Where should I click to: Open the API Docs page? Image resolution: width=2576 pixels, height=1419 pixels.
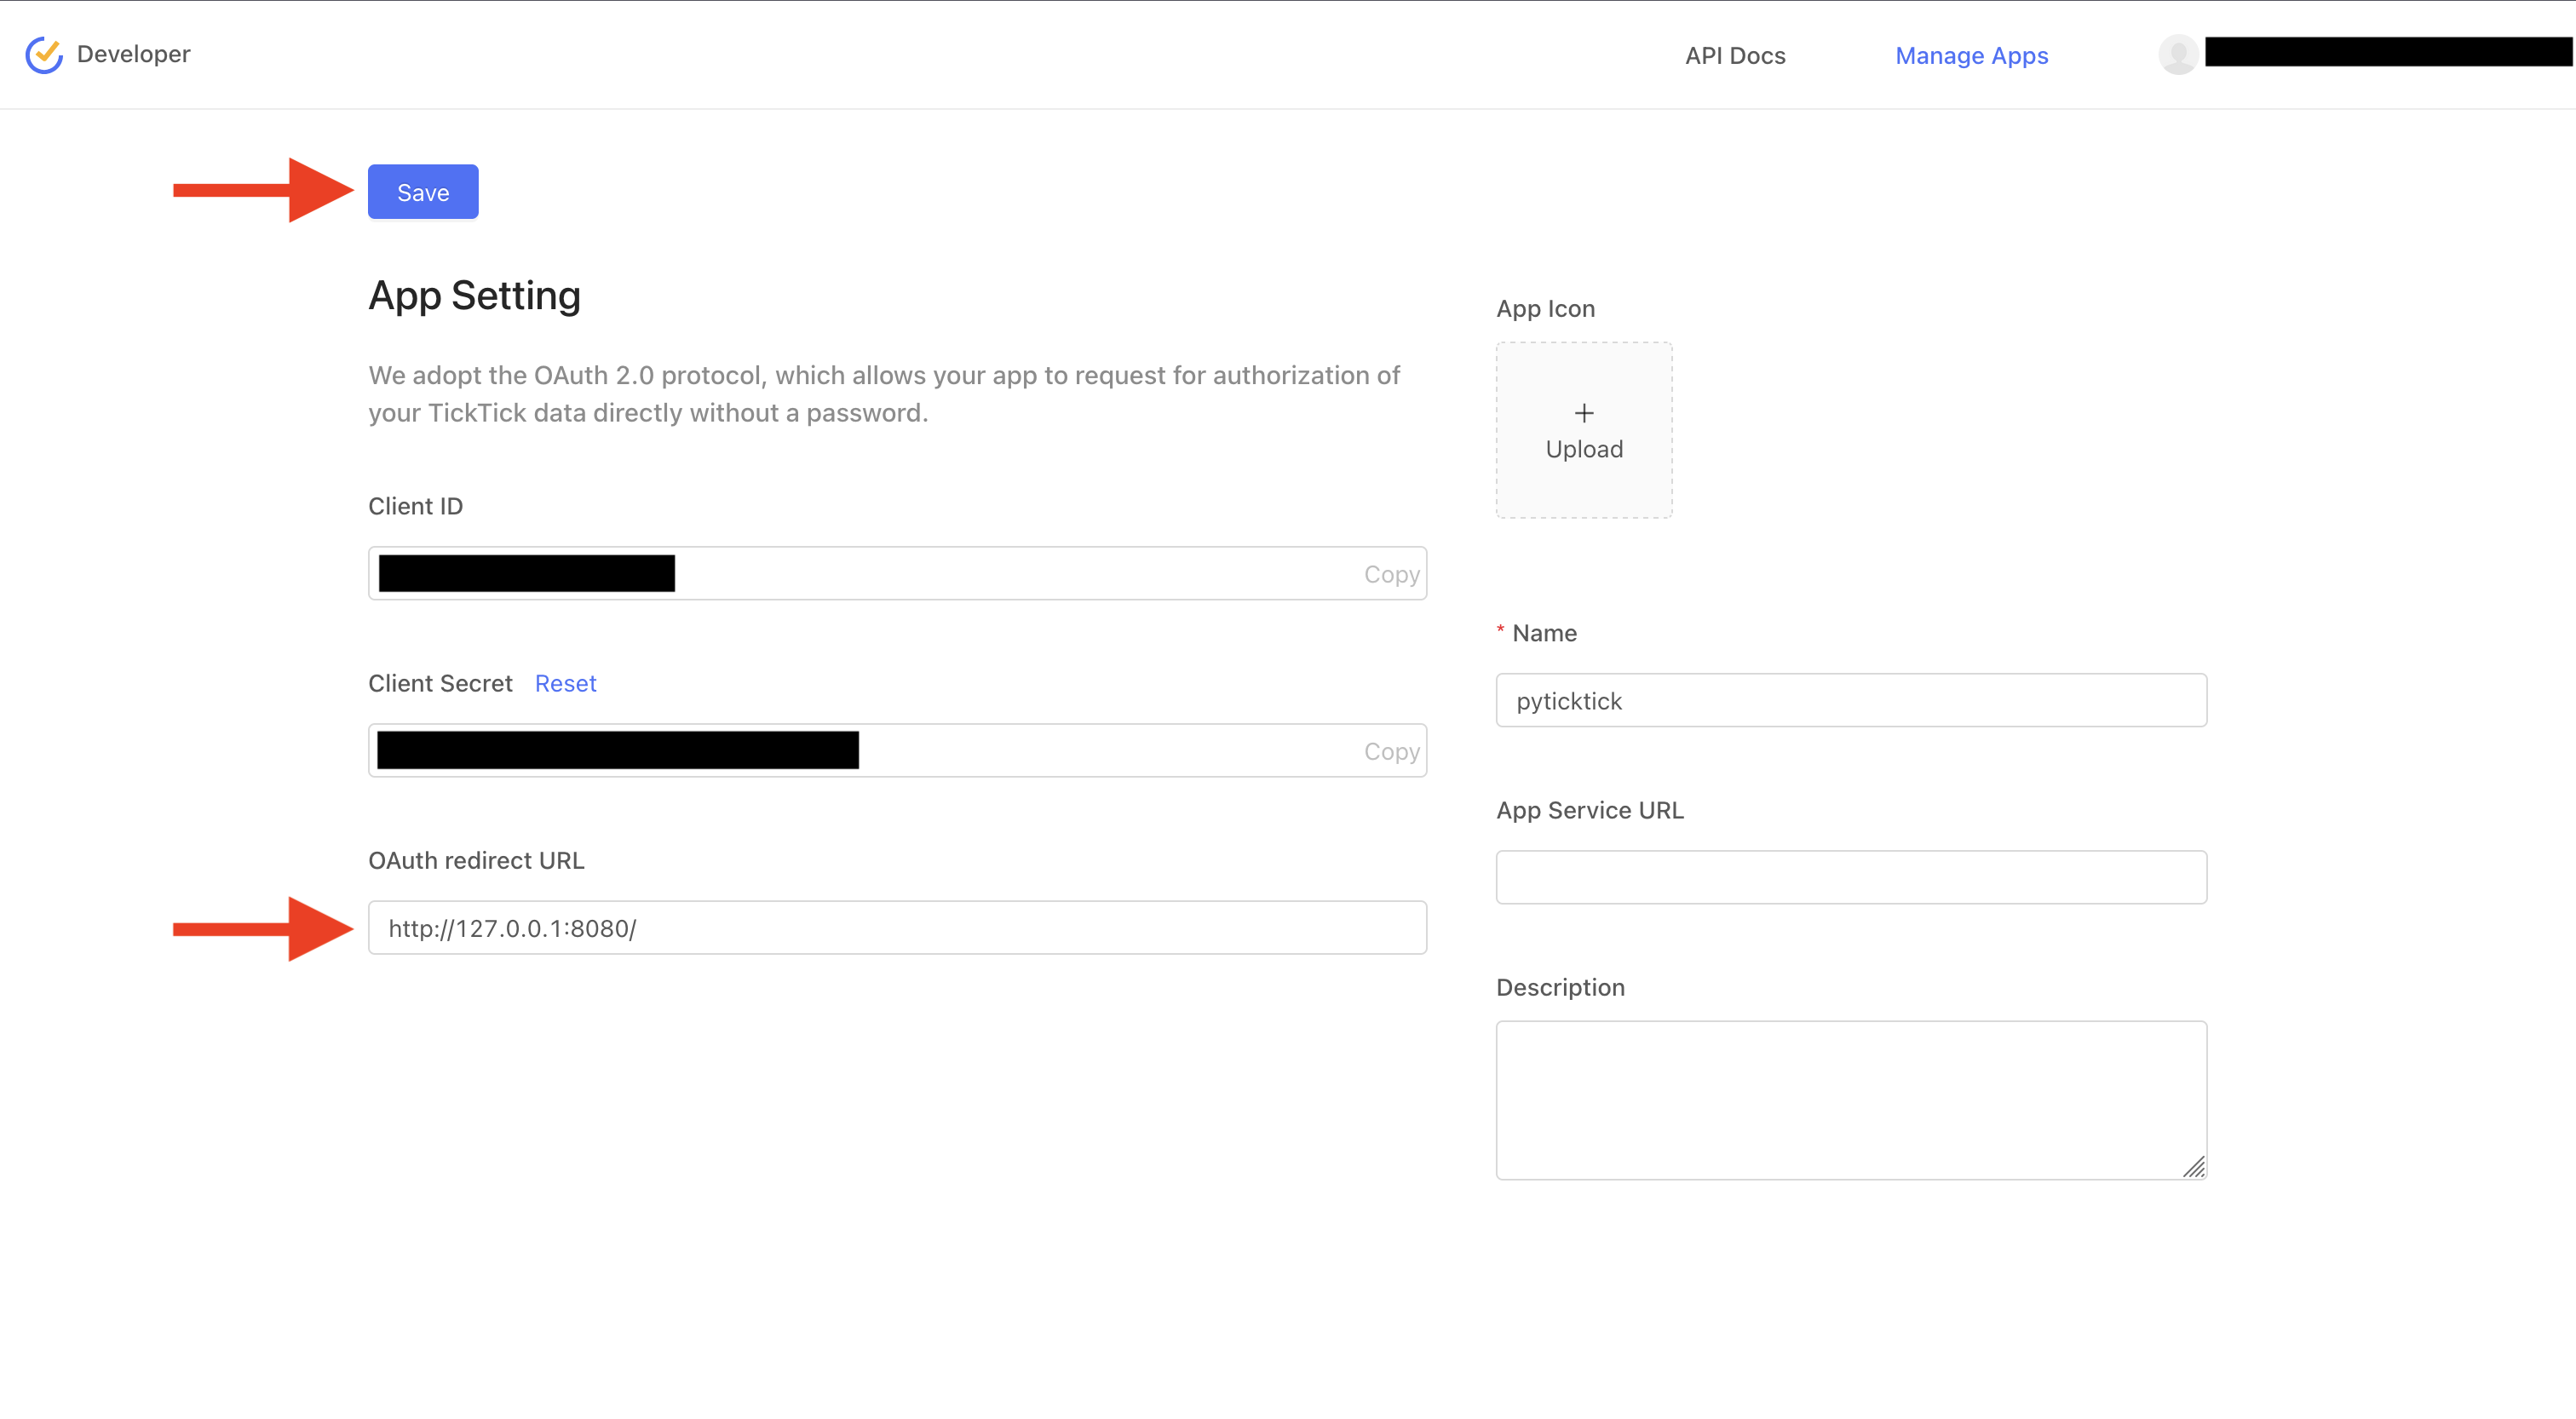pyautogui.click(x=1735, y=55)
